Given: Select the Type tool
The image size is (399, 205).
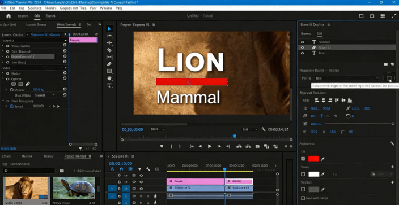Looking at the screenshot, I should 109,85.
